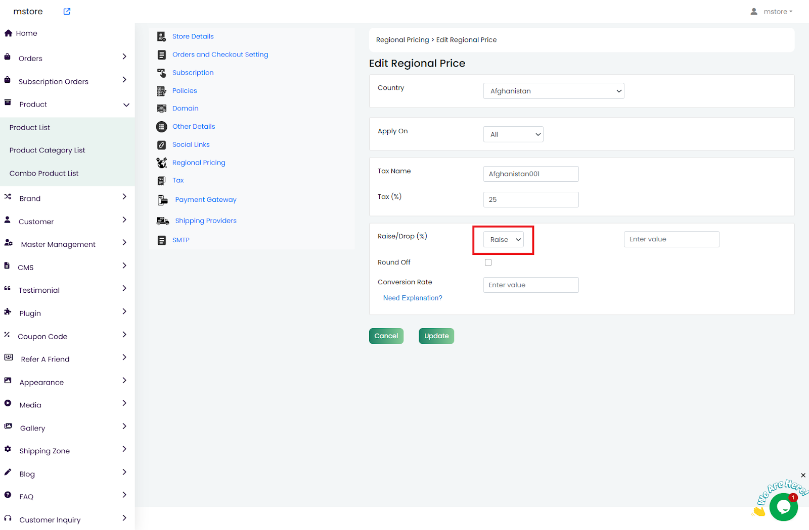The height and width of the screenshot is (530, 809).
Task: Open the live chat bubble icon
Action: point(783,507)
